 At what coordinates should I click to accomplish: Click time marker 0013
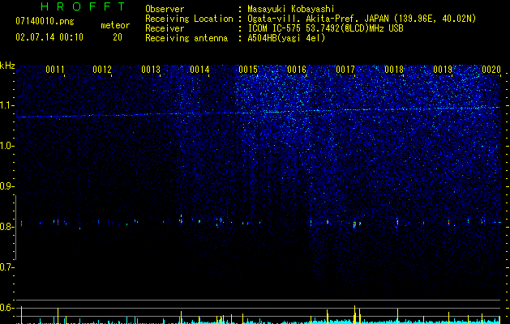151,70
